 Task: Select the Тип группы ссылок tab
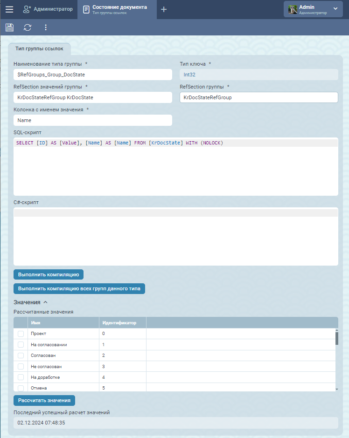[x=39, y=49]
